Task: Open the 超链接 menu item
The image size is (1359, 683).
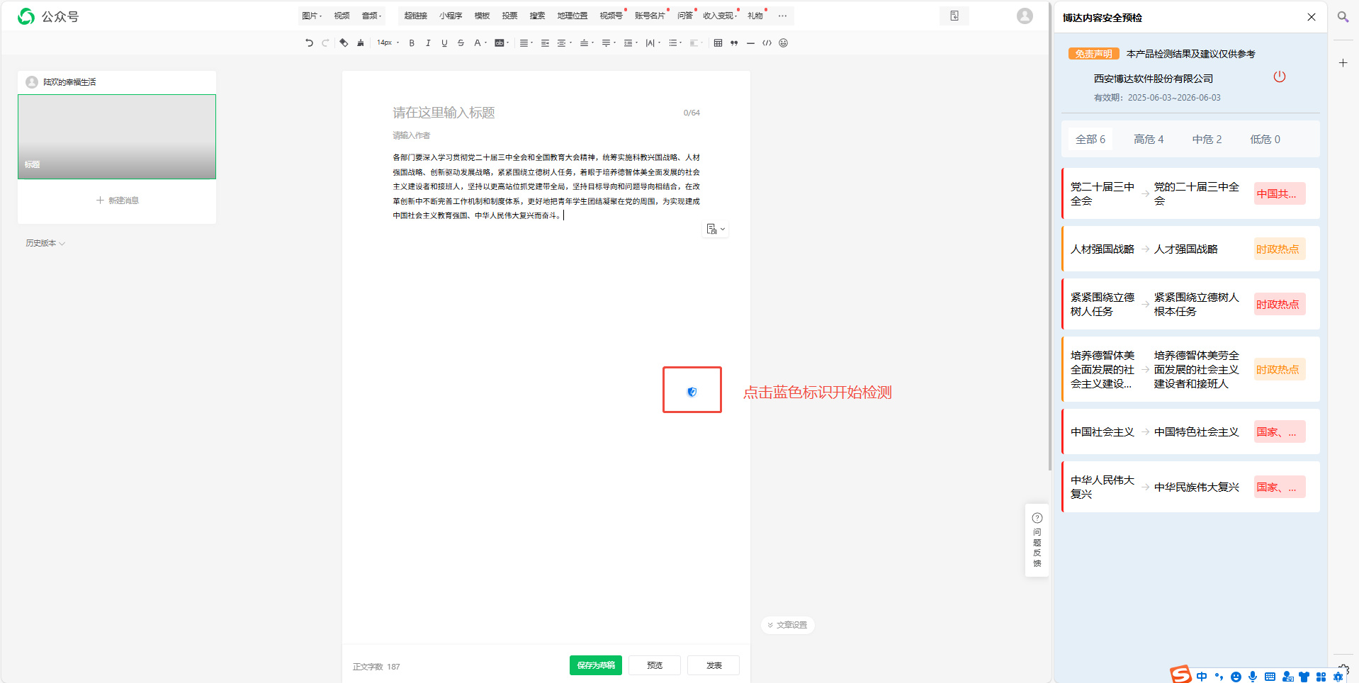Action: pyautogui.click(x=415, y=16)
